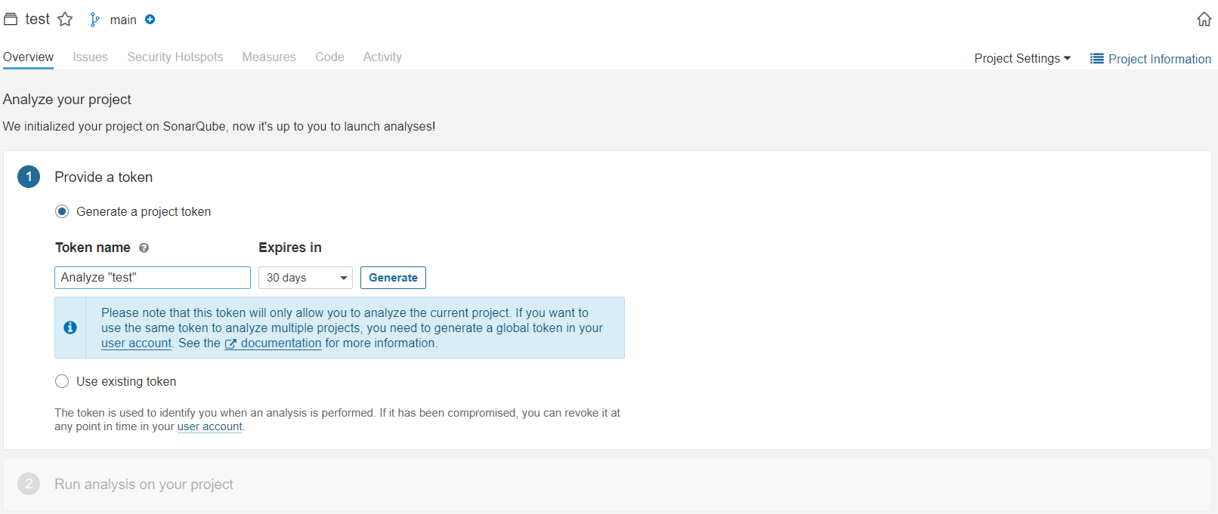The height and width of the screenshot is (514, 1218).
Task: Click the project icon beside test title
Action: [11, 20]
